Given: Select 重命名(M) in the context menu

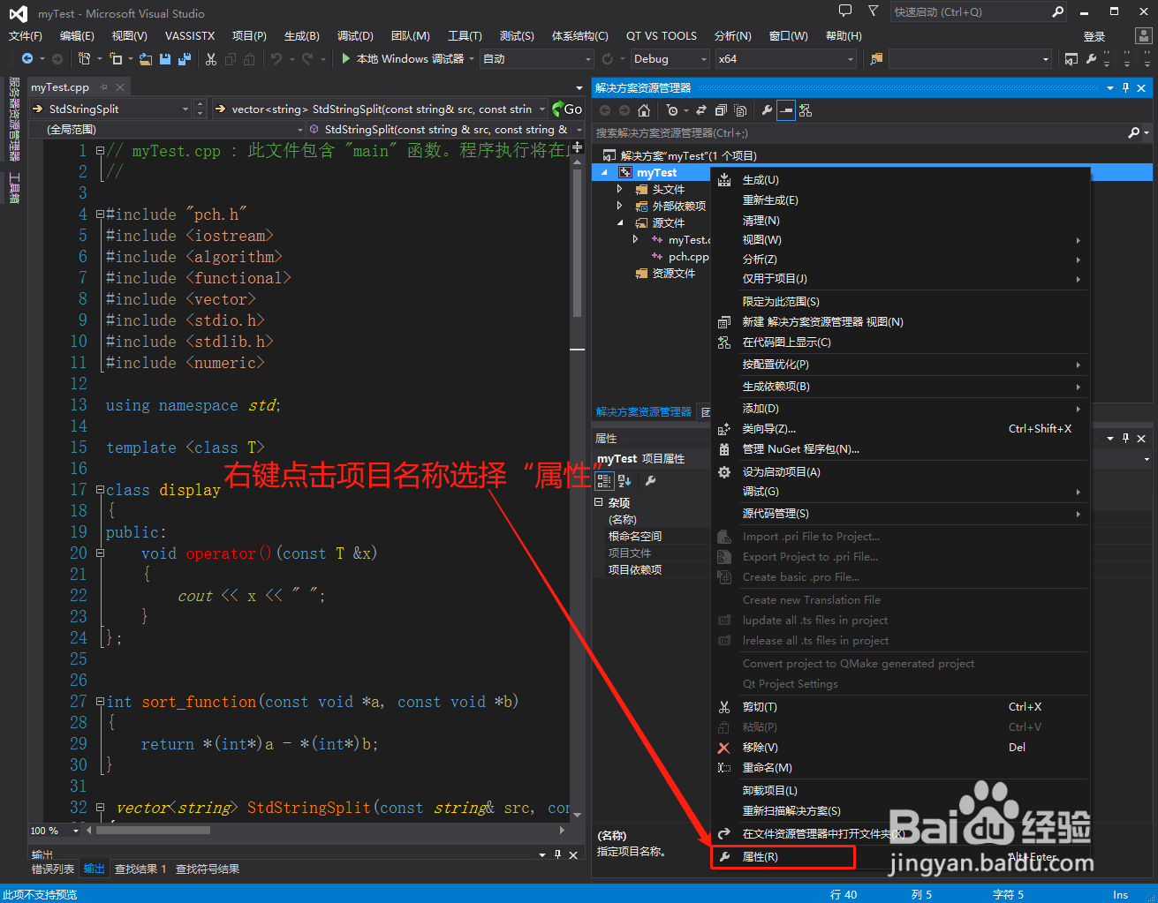Looking at the screenshot, I should coord(901,768).
